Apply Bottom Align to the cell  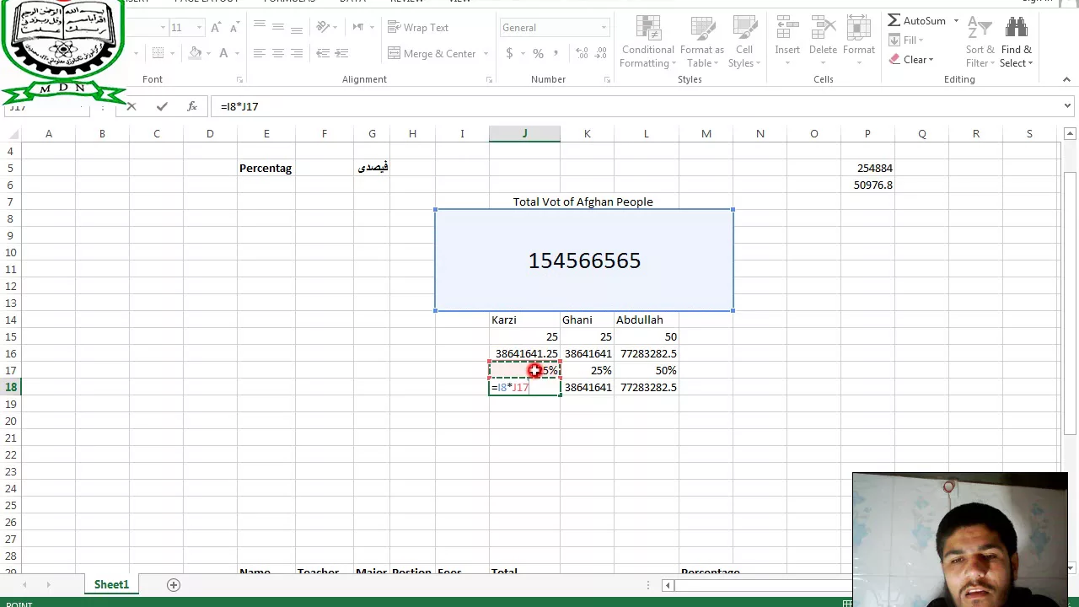(x=297, y=27)
